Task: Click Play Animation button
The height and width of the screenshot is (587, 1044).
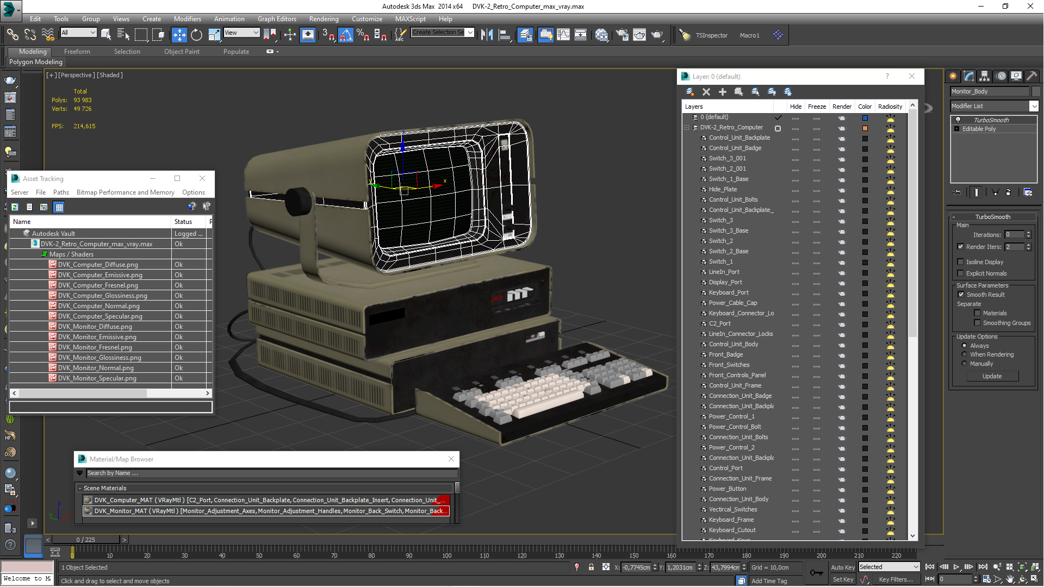Action: [x=956, y=567]
